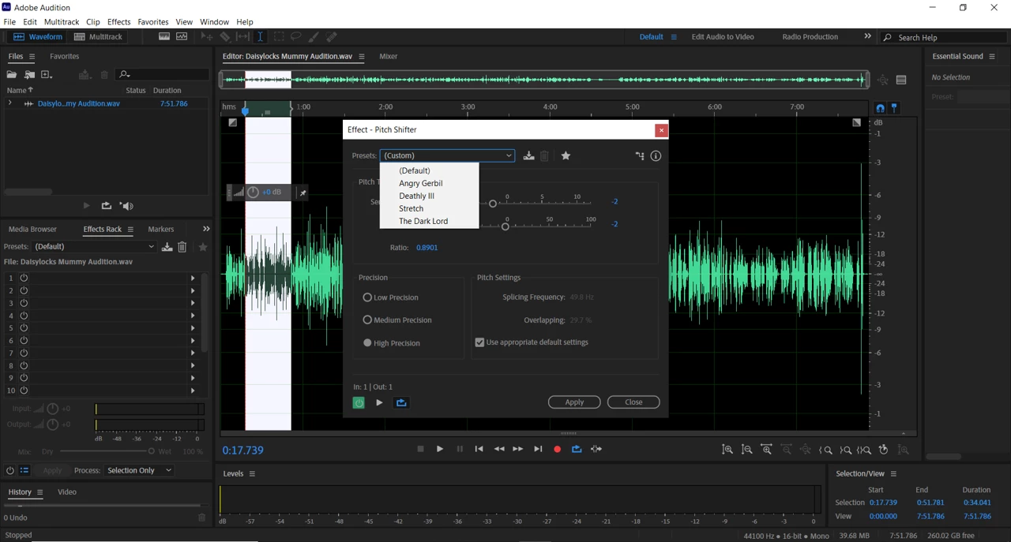Adjust the Dry/Wet mix slider
1011x542 pixels.
coord(151,451)
